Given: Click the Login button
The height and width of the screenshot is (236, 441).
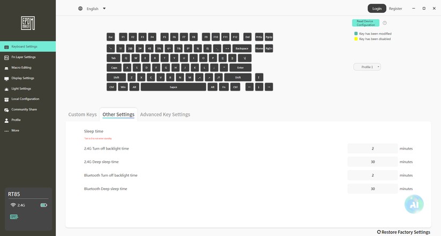Looking at the screenshot, I should coord(377,9).
